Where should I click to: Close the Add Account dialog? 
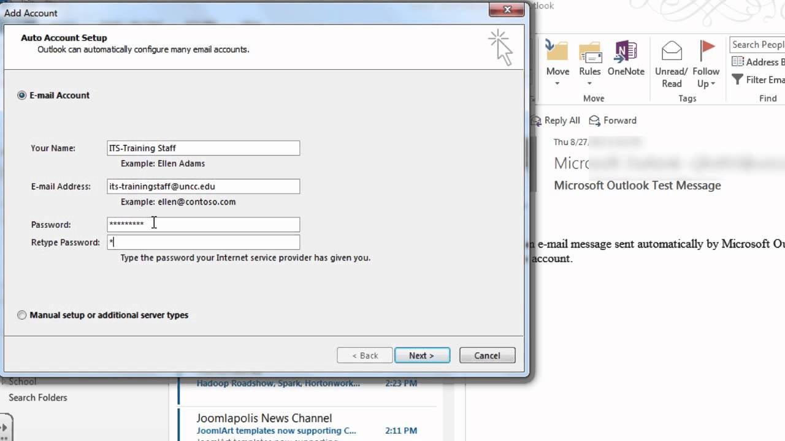click(508, 10)
